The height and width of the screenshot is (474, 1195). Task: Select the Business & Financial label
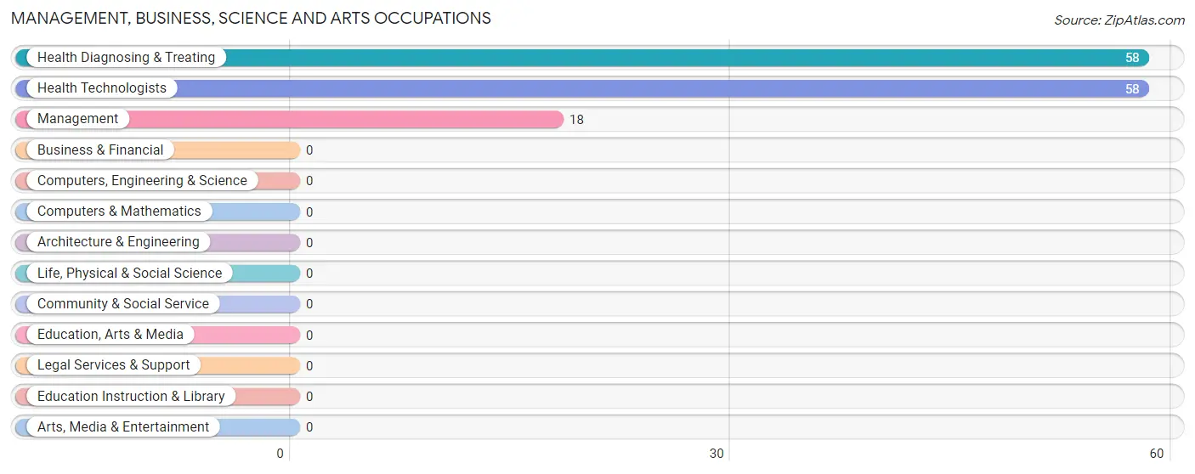click(x=100, y=150)
